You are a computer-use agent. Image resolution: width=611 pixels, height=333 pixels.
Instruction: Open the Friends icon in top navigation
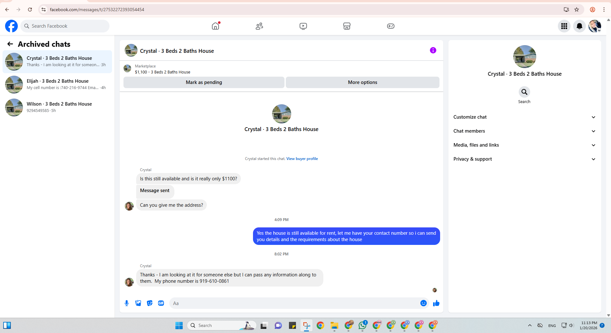(259, 26)
